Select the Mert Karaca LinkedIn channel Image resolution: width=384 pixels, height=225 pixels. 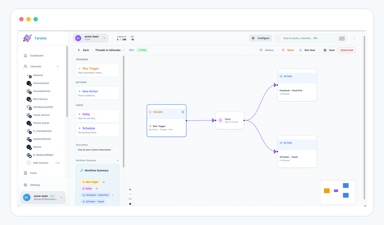coord(40,99)
